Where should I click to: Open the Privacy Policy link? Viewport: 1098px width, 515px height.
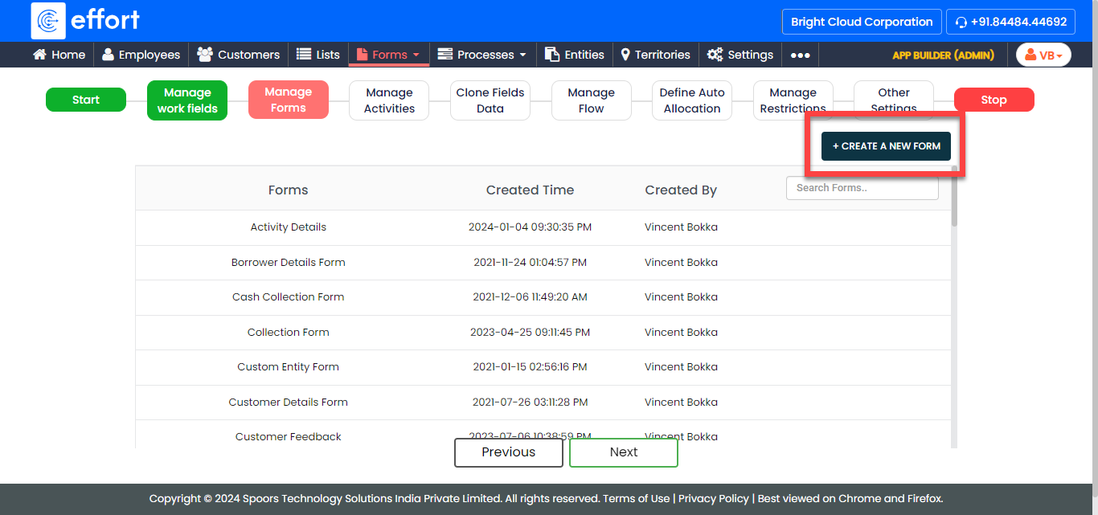tap(713, 498)
